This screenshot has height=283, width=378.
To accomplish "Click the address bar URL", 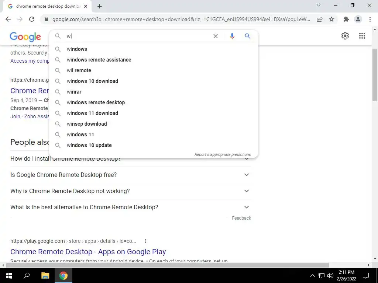I will (x=181, y=19).
